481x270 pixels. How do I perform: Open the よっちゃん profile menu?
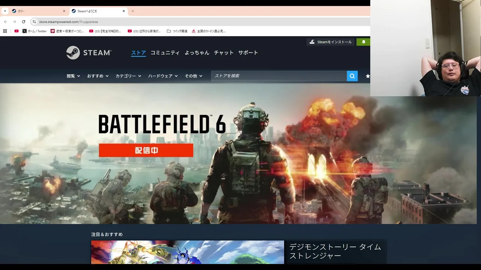click(x=197, y=53)
